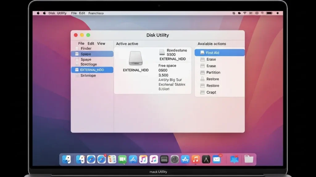Run First Aid on EXTERNAL_HDD
Image resolution: width=316 pixels, height=177 pixels.
click(213, 53)
